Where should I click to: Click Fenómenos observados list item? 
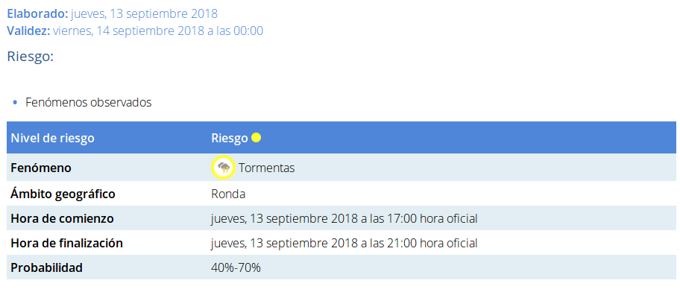(x=89, y=103)
